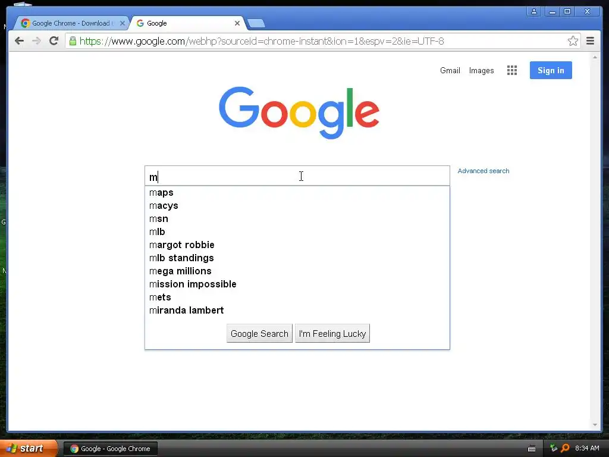The height and width of the screenshot is (457, 609).
Task: Click the magnifier icon in system tray
Action: pyautogui.click(x=565, y=449)
